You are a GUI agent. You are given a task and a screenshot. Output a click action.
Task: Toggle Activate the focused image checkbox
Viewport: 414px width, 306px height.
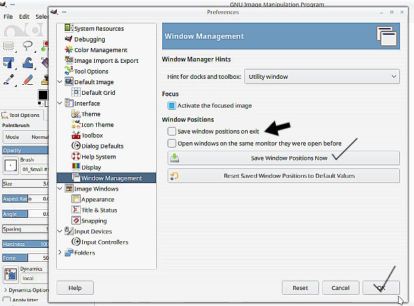[172, 106]
